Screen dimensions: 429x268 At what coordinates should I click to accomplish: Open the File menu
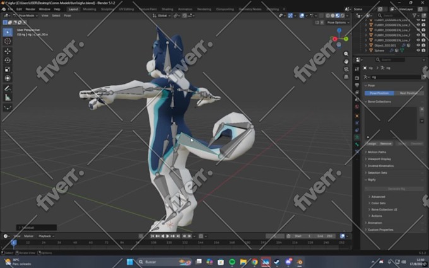coord(10,9)
